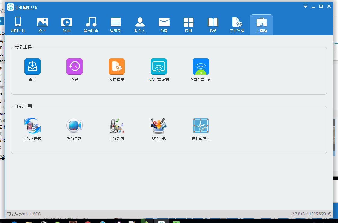Open the 恢复 restore tool
Image resolution: width=338 pixels, height=223 pixels.
pos(74,70)
